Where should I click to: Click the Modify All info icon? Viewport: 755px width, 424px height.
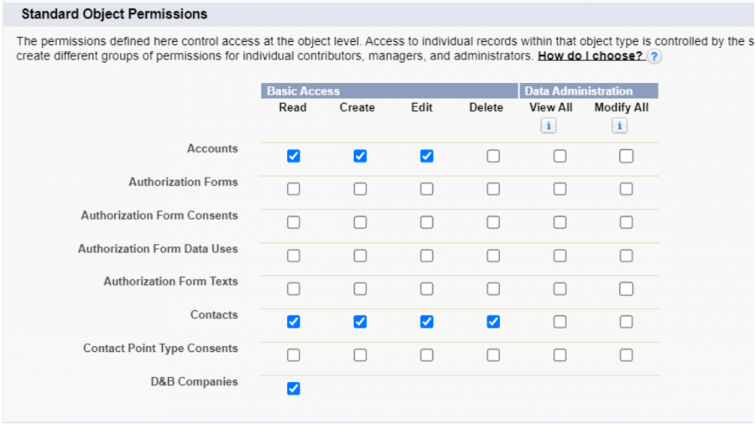[x=619, y=126]
